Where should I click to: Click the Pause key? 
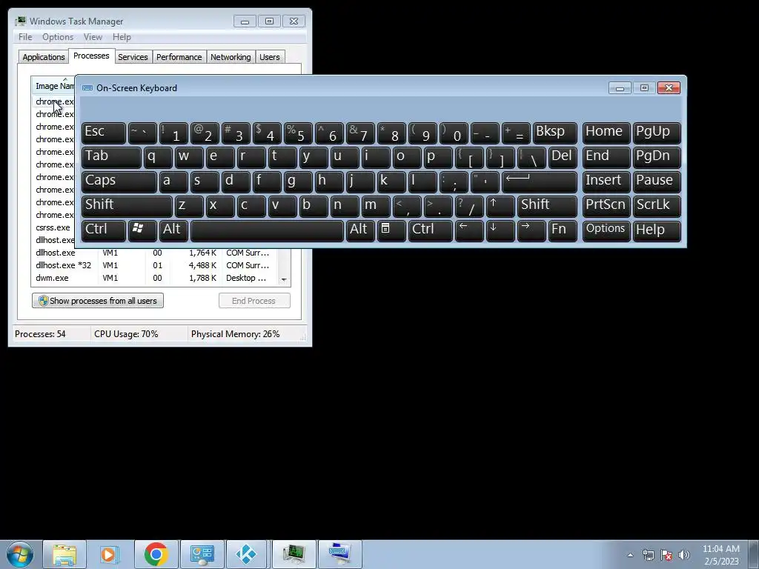pyautogui.click(x=657, y=182)
